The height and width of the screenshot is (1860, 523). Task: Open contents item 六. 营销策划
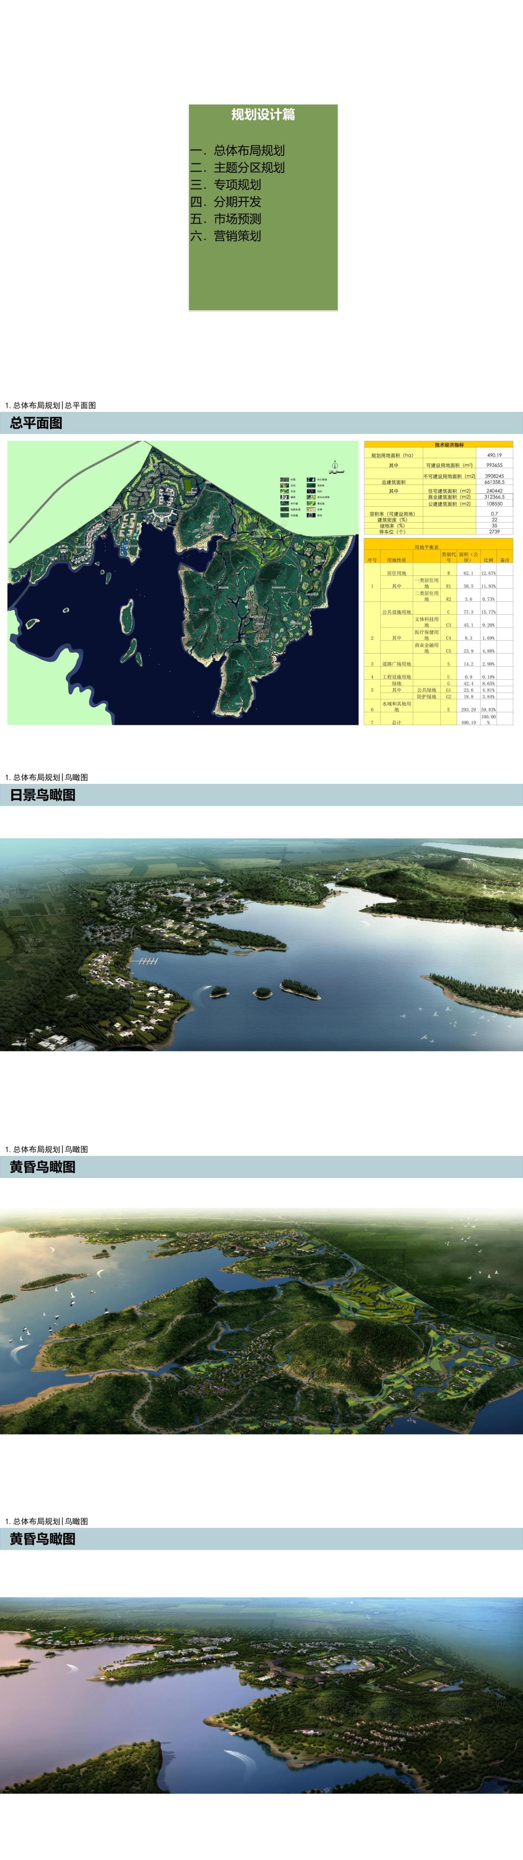click(x=226, y=235)
